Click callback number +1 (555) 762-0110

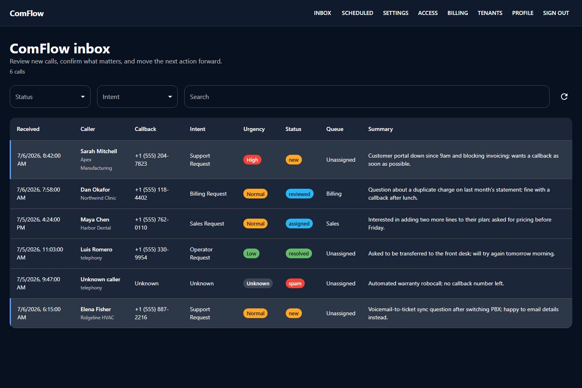[152, 224]
